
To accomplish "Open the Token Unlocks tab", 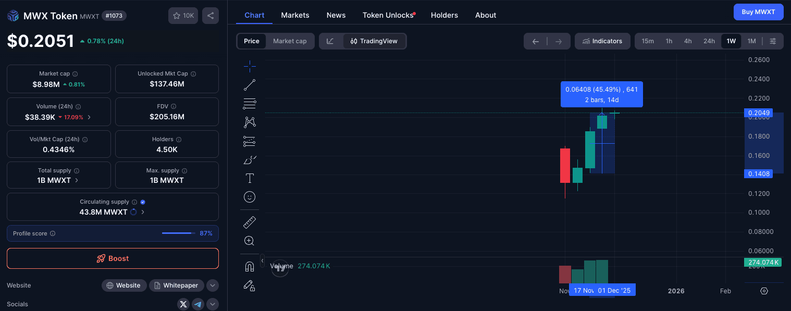I will point(388,15).
